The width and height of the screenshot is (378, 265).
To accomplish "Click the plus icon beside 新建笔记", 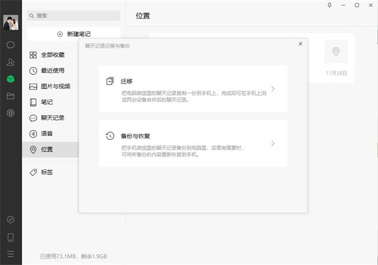I will click(x=60, y=34).
